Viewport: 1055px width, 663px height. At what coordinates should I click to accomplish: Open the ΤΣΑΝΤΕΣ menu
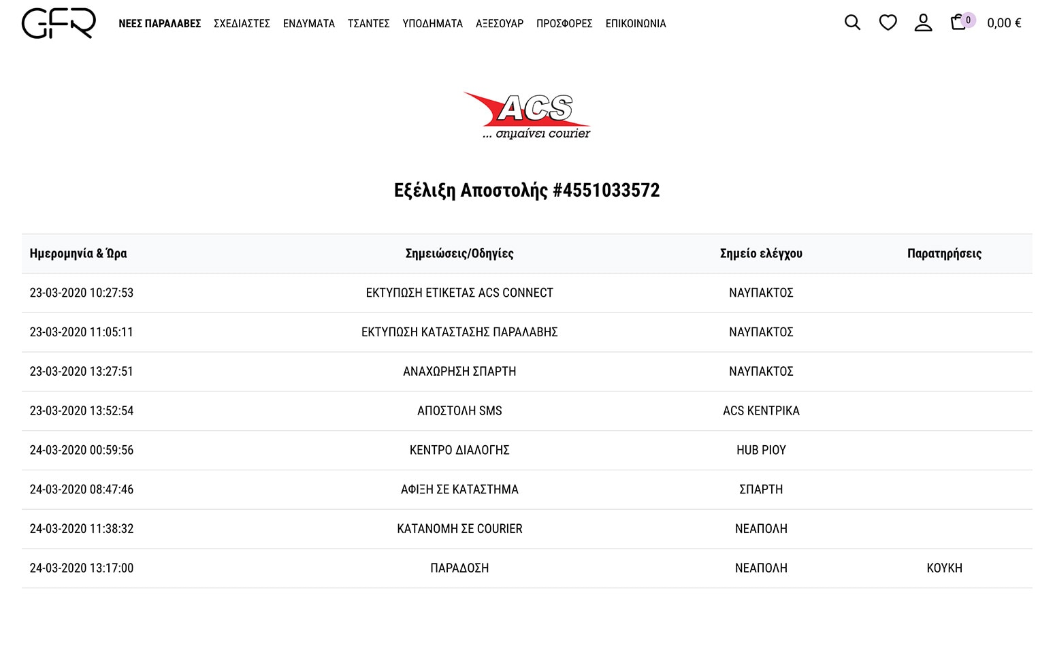point(368,23)
